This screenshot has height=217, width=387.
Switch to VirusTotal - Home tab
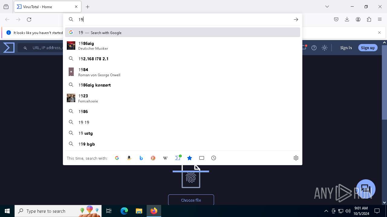coord(47,7)
